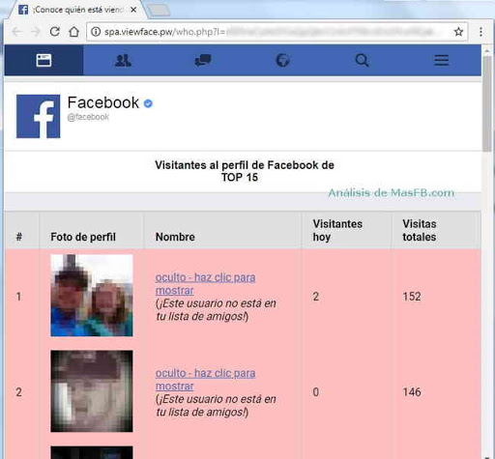Click the '#' column header

[x=19, y=237]
